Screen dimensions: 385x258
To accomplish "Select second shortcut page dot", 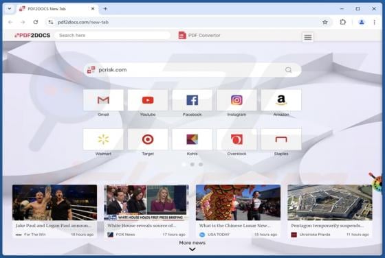I will click(192, 165).
